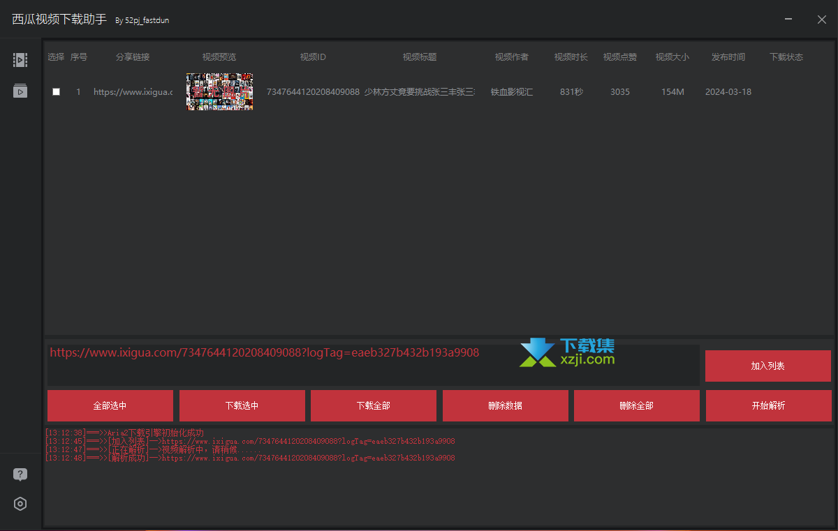
Task: Click the share link URL input field
Action: tap(374, 365)
